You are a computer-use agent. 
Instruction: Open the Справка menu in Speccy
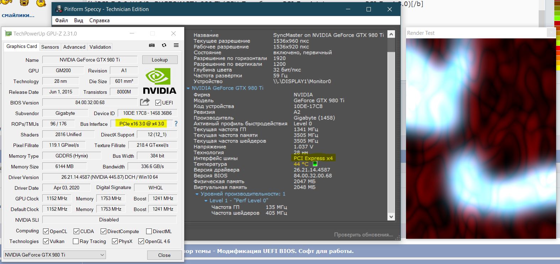coord(99,21)
